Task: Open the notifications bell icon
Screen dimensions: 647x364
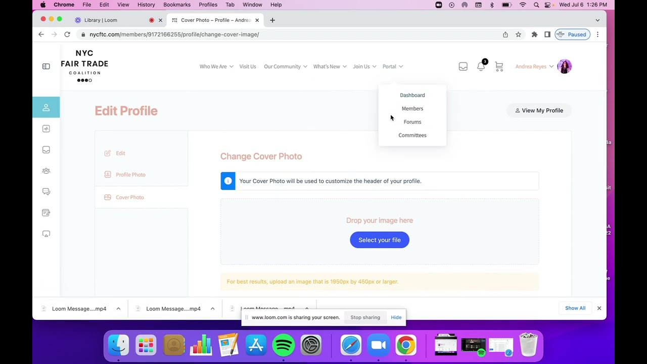Action: click(481, 66)
